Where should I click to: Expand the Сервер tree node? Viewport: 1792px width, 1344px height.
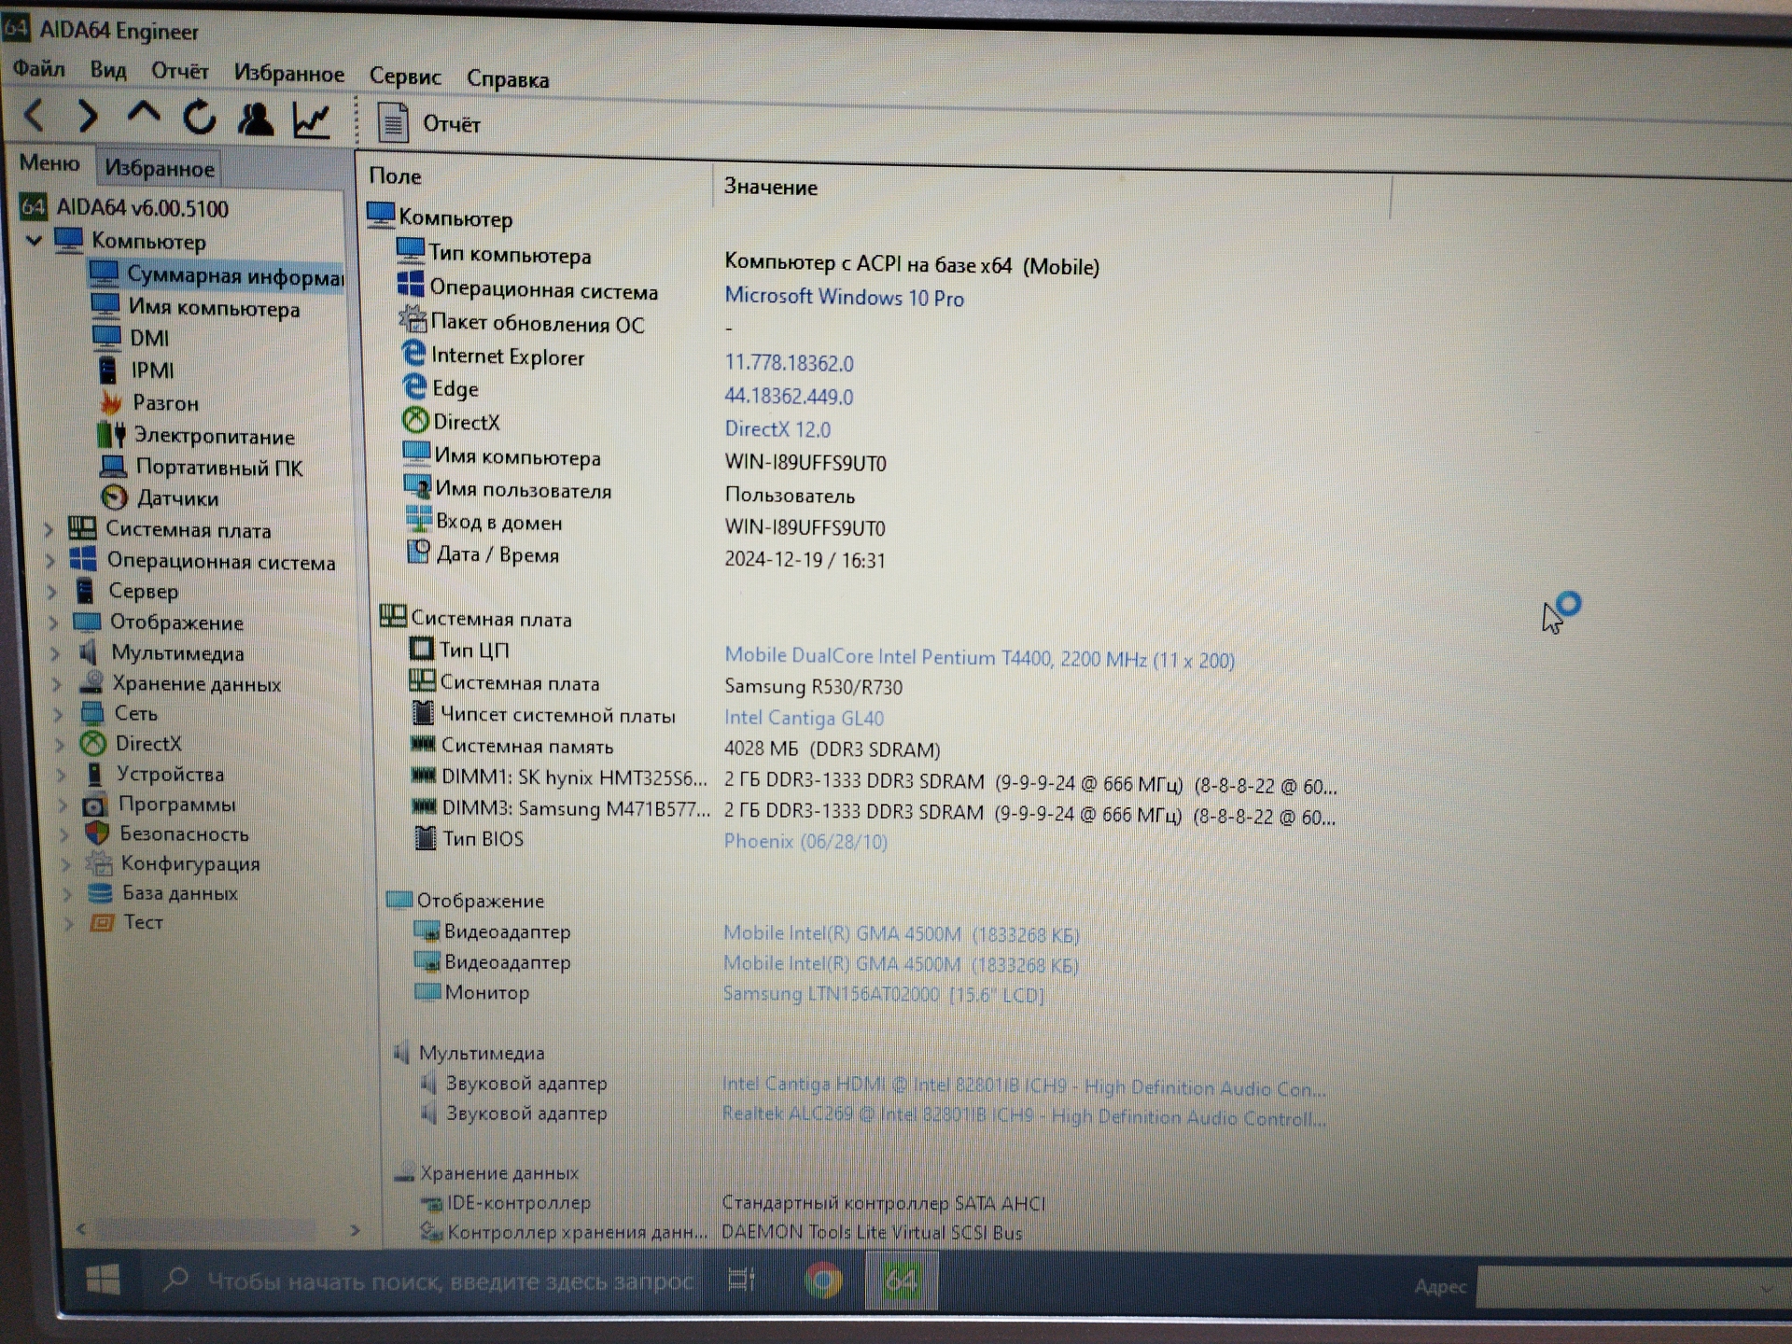tap(52, 592)
